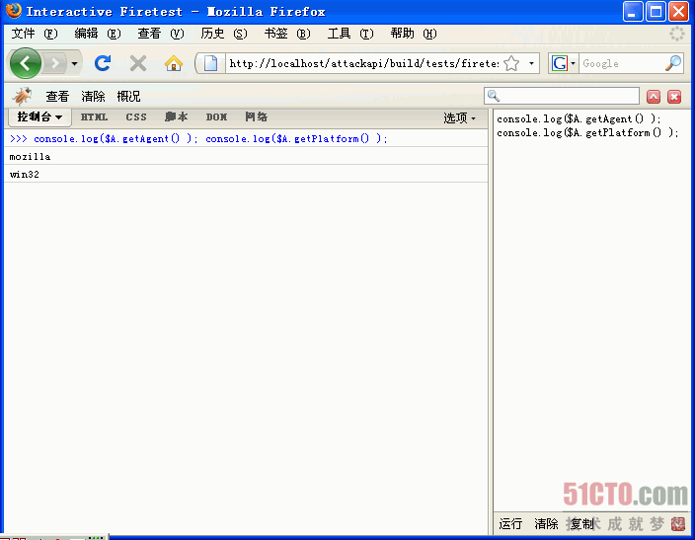
Task: Click 复制 copy button below command editor
Action: [x=581, y=524]
